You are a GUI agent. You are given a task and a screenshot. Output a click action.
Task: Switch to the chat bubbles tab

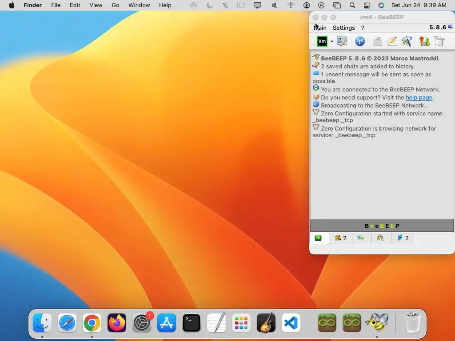[x=361, y=238]
